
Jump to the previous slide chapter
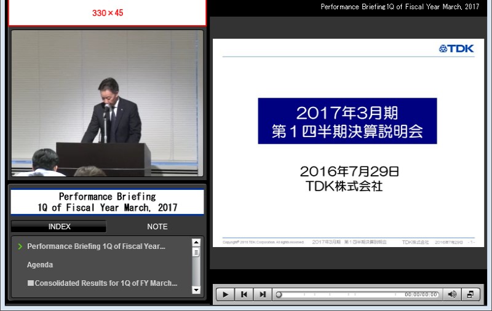[244, 294]
